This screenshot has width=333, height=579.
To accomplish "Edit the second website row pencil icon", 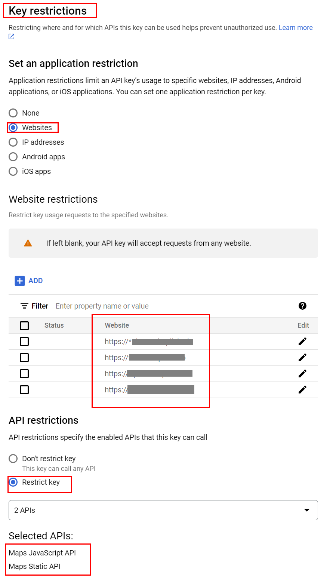I will tap(303, 358).
